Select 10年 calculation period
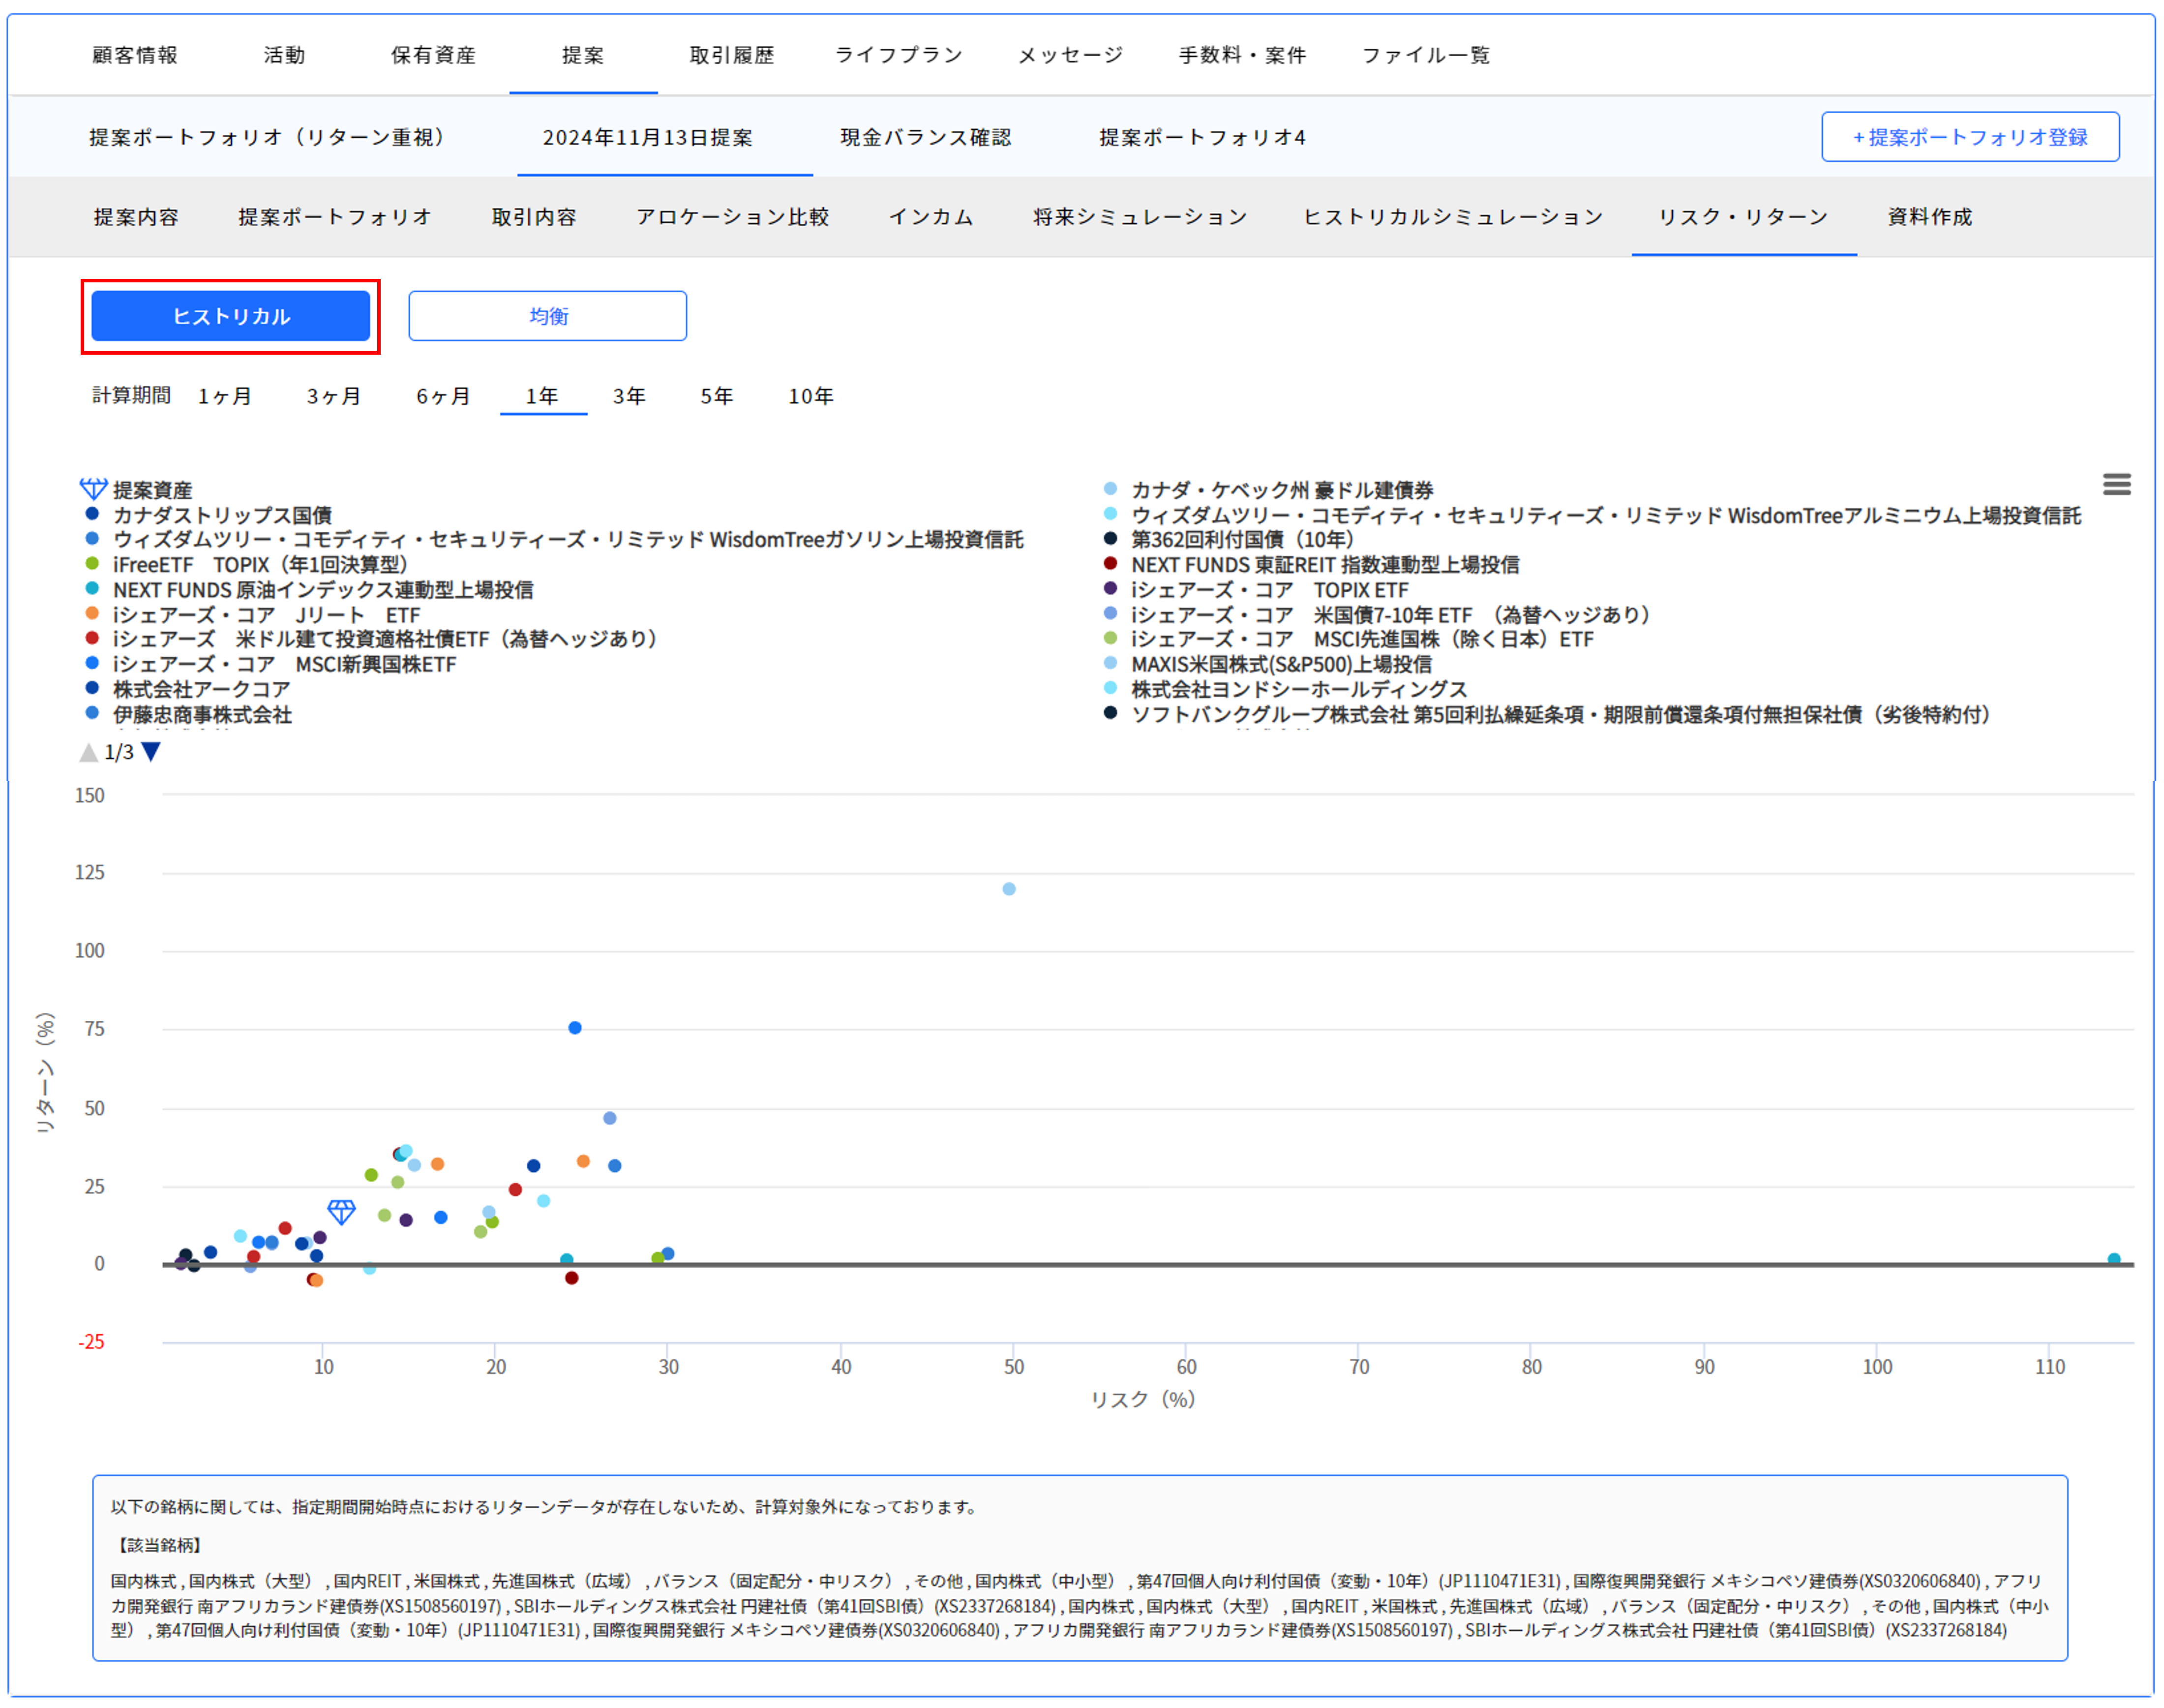Screen dimensions: 2164x1708 click(810, 396)
